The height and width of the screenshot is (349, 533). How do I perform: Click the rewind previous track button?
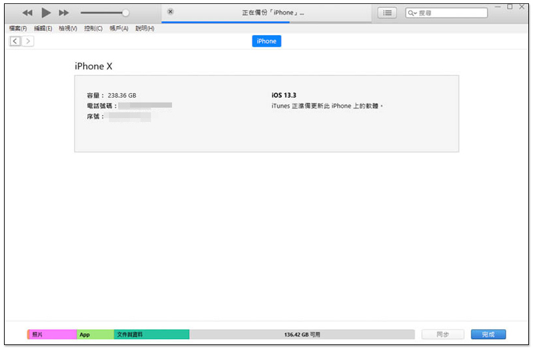(27, 13)
